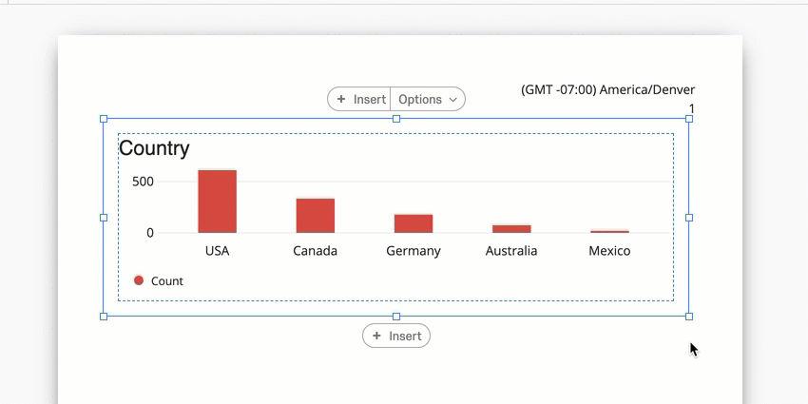Click the Australia bar in the chart
Viewport: 808px width, 404px height.
511,228
